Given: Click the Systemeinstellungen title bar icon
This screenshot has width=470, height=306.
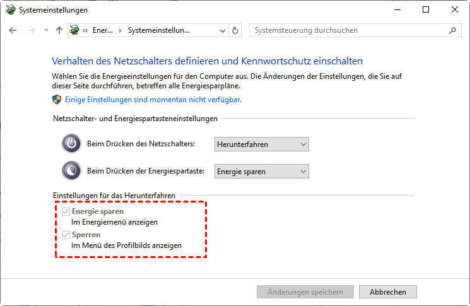Looking at the screenshot, I should click(x=9, y=9).
